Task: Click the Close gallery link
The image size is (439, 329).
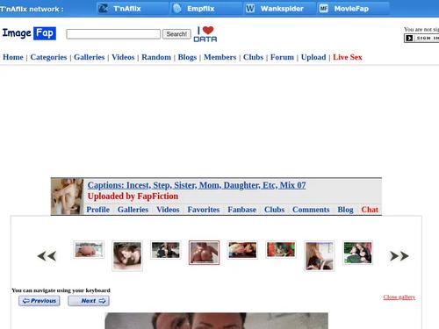Action: [399, 297]
